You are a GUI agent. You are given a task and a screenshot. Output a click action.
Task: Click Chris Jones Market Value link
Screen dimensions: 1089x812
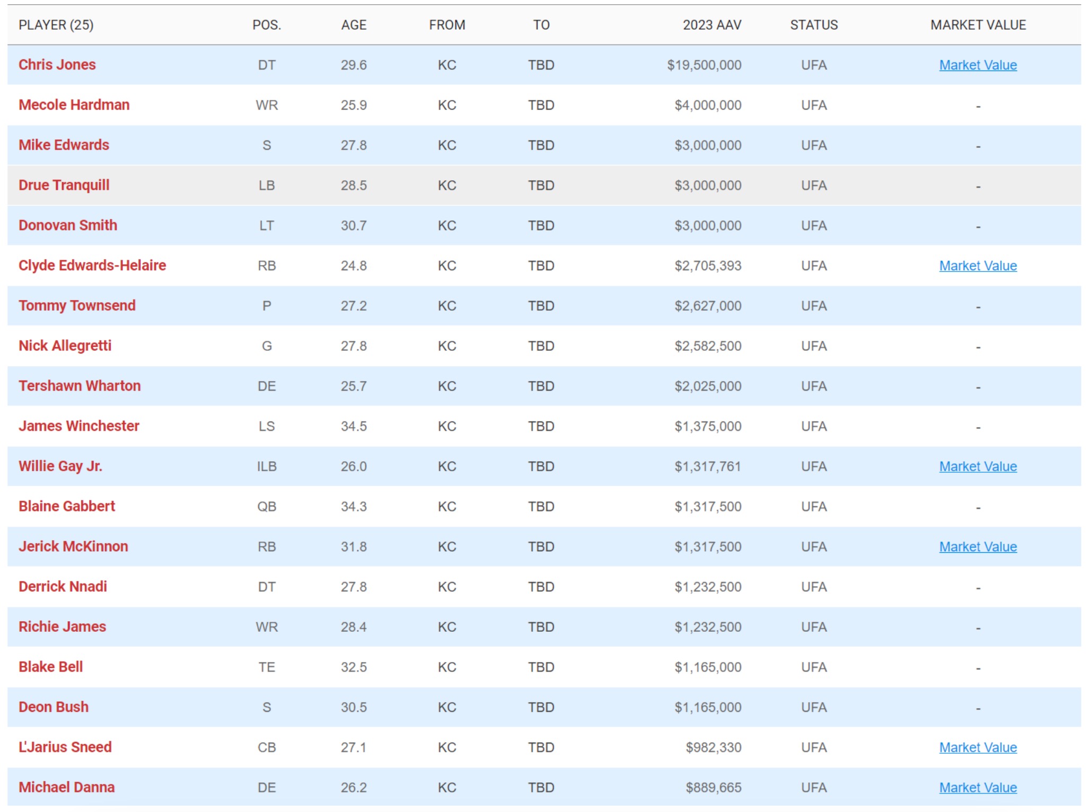(x=977, y=65)
